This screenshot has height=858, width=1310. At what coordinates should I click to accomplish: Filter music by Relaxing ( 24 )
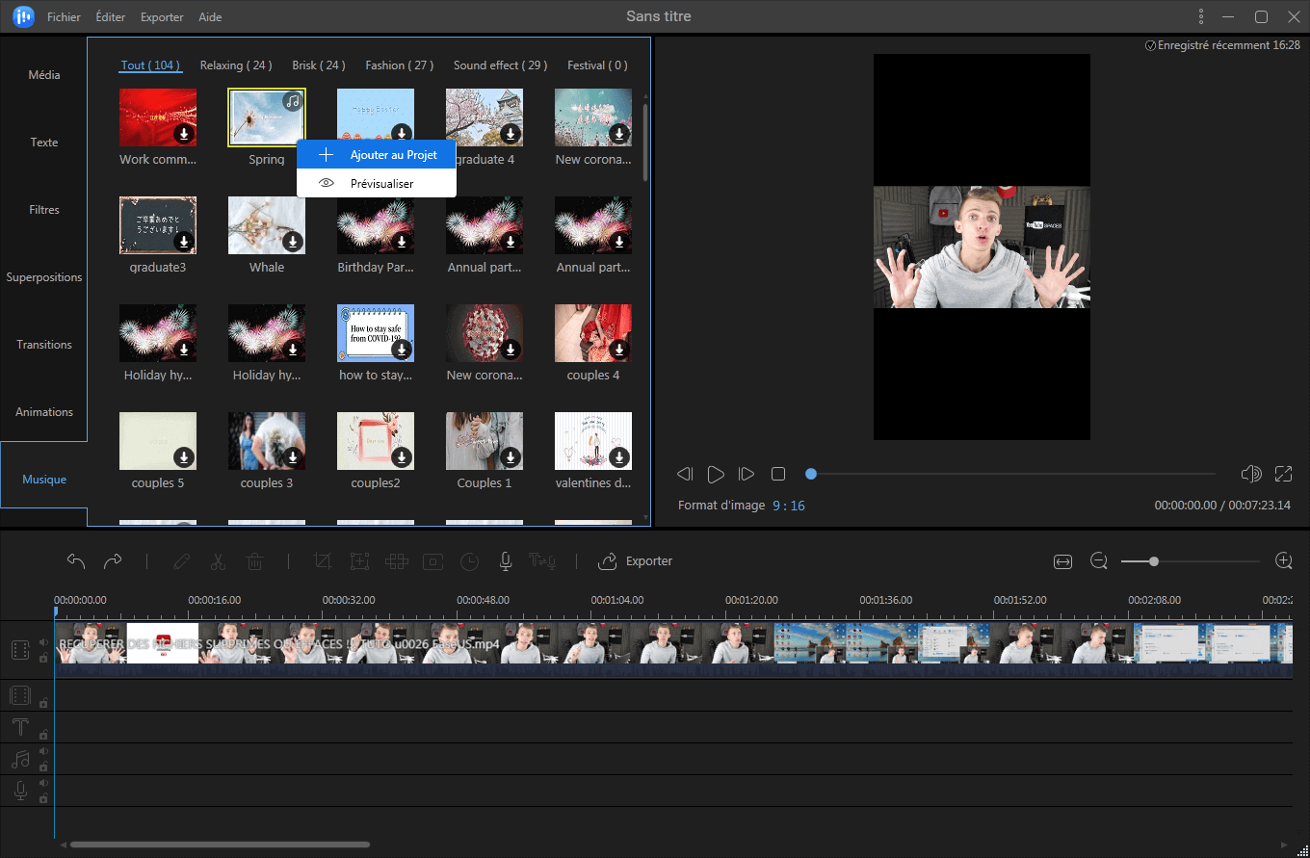tap(236, 65)
